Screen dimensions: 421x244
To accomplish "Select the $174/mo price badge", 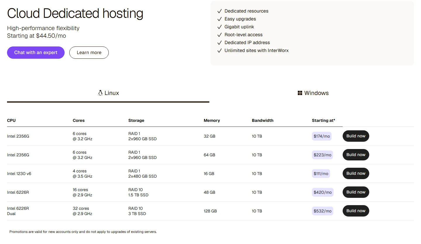I will coord(322,136).
